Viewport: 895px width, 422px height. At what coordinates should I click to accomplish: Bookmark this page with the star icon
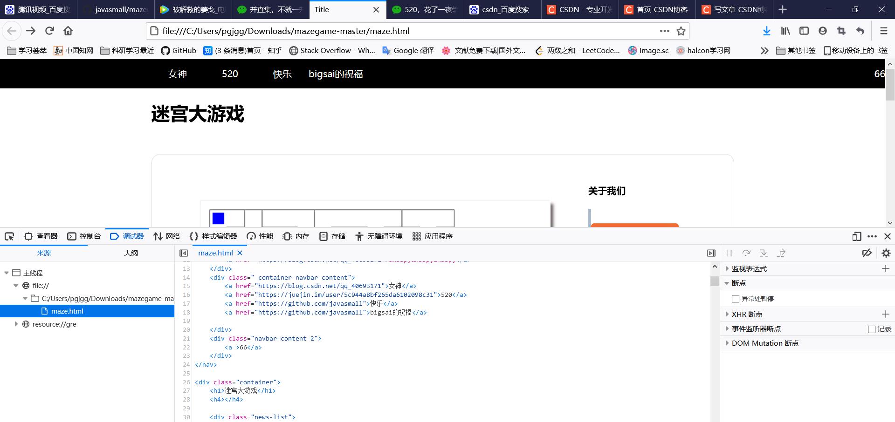(681, 31)
